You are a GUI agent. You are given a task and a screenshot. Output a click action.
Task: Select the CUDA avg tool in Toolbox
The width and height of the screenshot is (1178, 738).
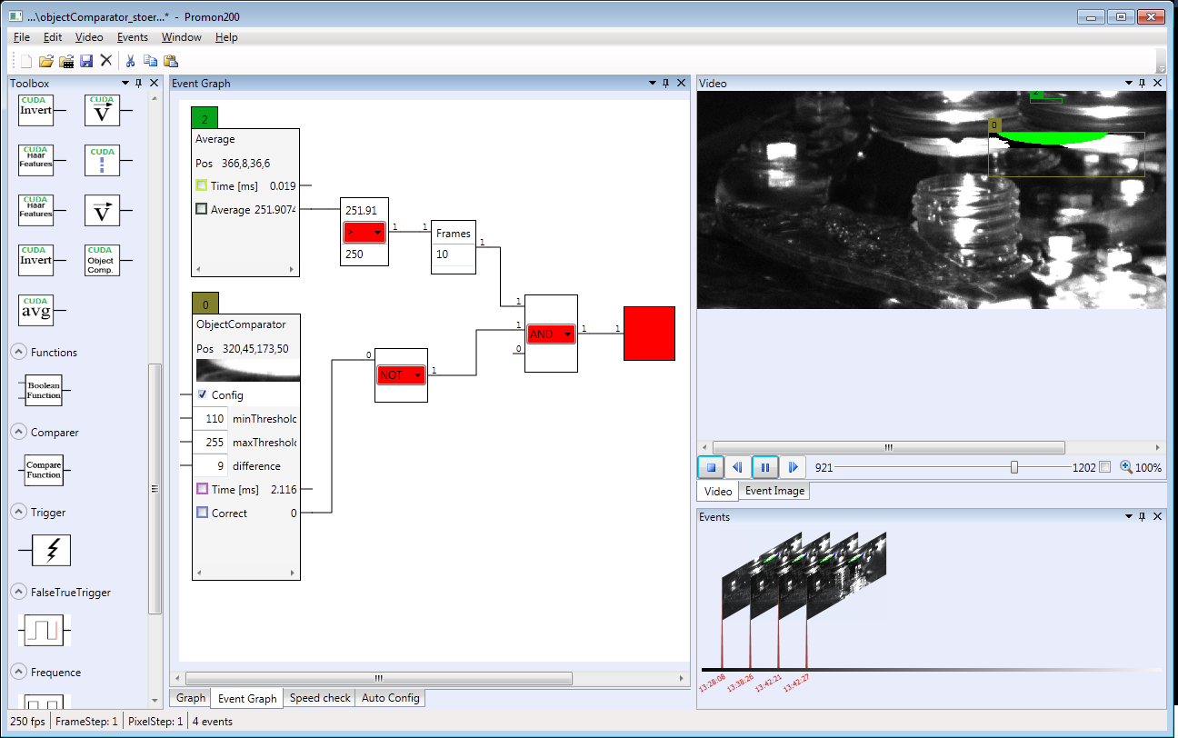35,310
